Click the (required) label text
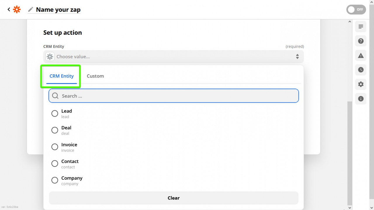 pyautogui.click(x=295, y=46)
